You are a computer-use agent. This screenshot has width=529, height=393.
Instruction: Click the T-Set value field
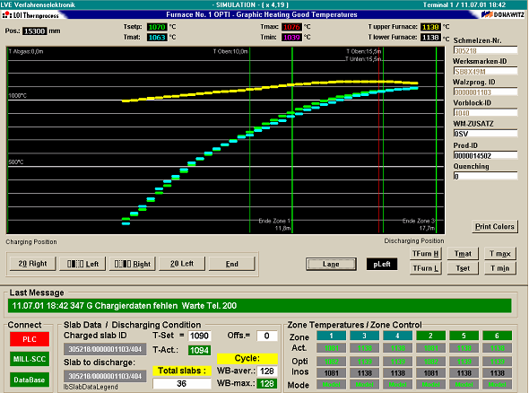tap(199, 336)
